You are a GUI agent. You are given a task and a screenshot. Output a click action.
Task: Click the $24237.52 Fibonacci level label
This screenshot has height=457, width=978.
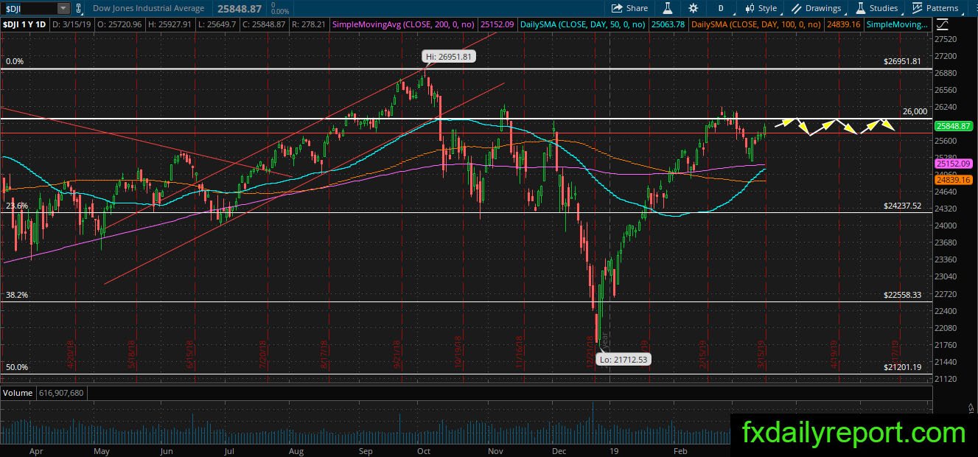click(x=903, y=206)
